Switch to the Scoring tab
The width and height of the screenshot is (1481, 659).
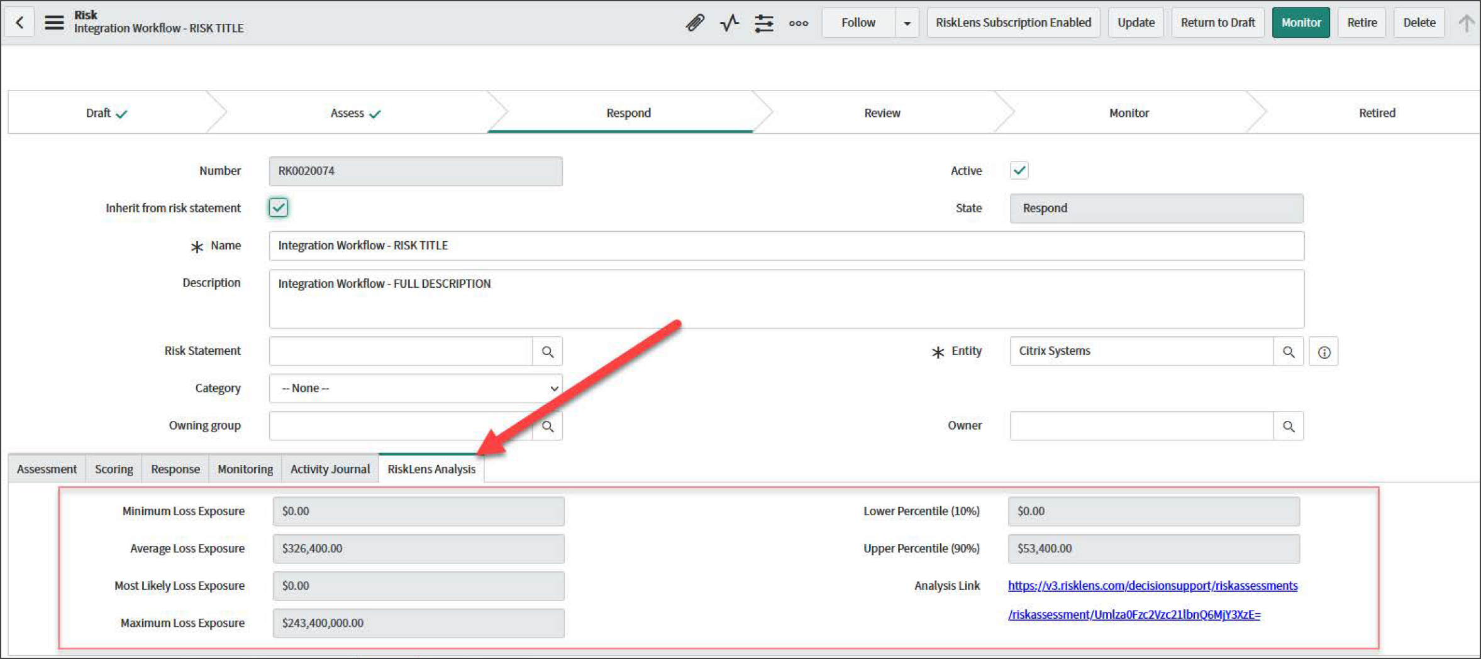tap(114, 469)
